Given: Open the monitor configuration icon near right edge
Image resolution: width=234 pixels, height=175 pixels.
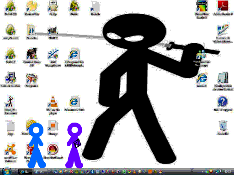Looking at the screenshot, I should pyautogui.click(x=223, y=81).
